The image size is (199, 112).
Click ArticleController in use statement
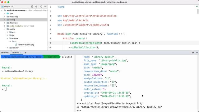pyautogui.click(x=104, y=16)
